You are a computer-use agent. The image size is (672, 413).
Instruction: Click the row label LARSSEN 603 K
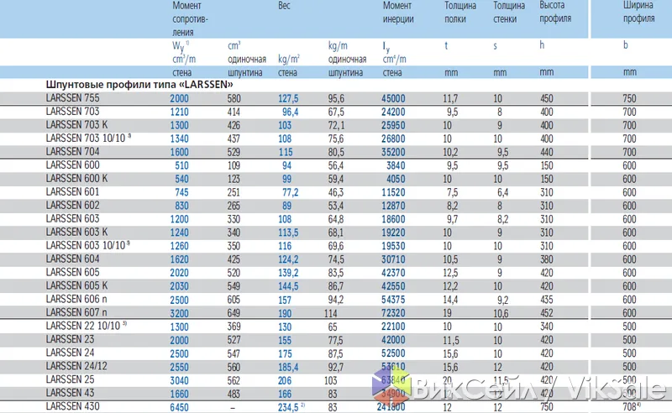click(x=76, y=233)
